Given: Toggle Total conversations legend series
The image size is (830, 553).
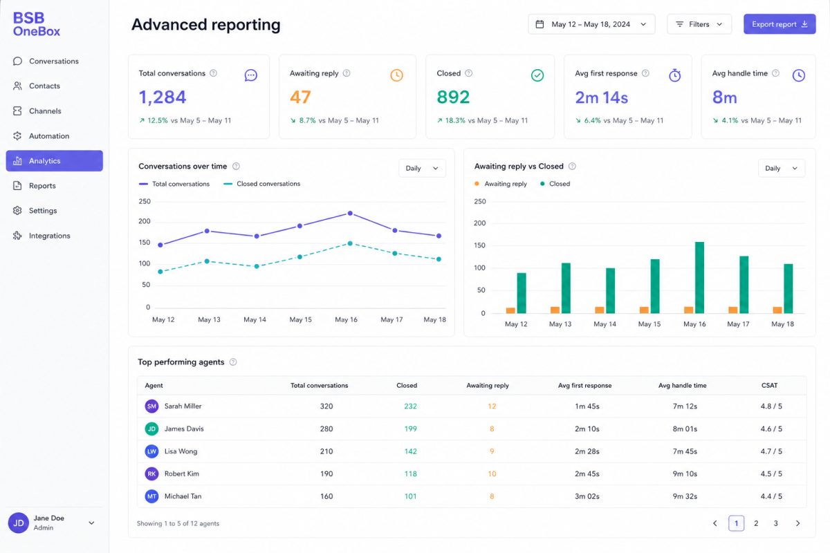Looking at the screenshot, I should pyautogui.click(x=174, y=184).
